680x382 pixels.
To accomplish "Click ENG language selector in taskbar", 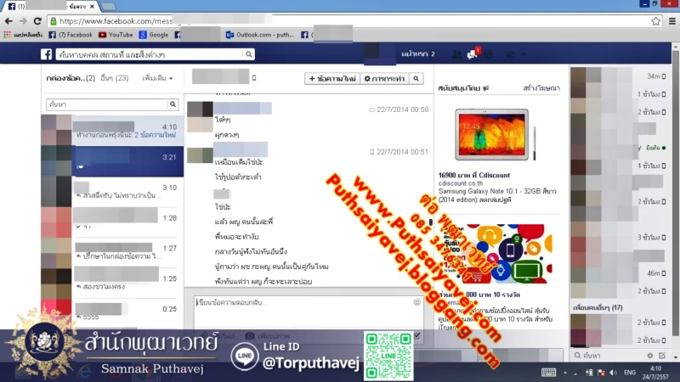I will [x=630, y=373].
